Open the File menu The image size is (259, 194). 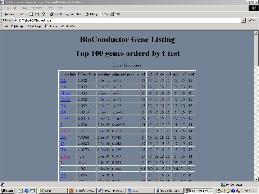coord(6,8)
